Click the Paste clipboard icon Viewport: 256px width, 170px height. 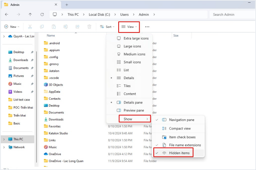(x=53, y=27)
